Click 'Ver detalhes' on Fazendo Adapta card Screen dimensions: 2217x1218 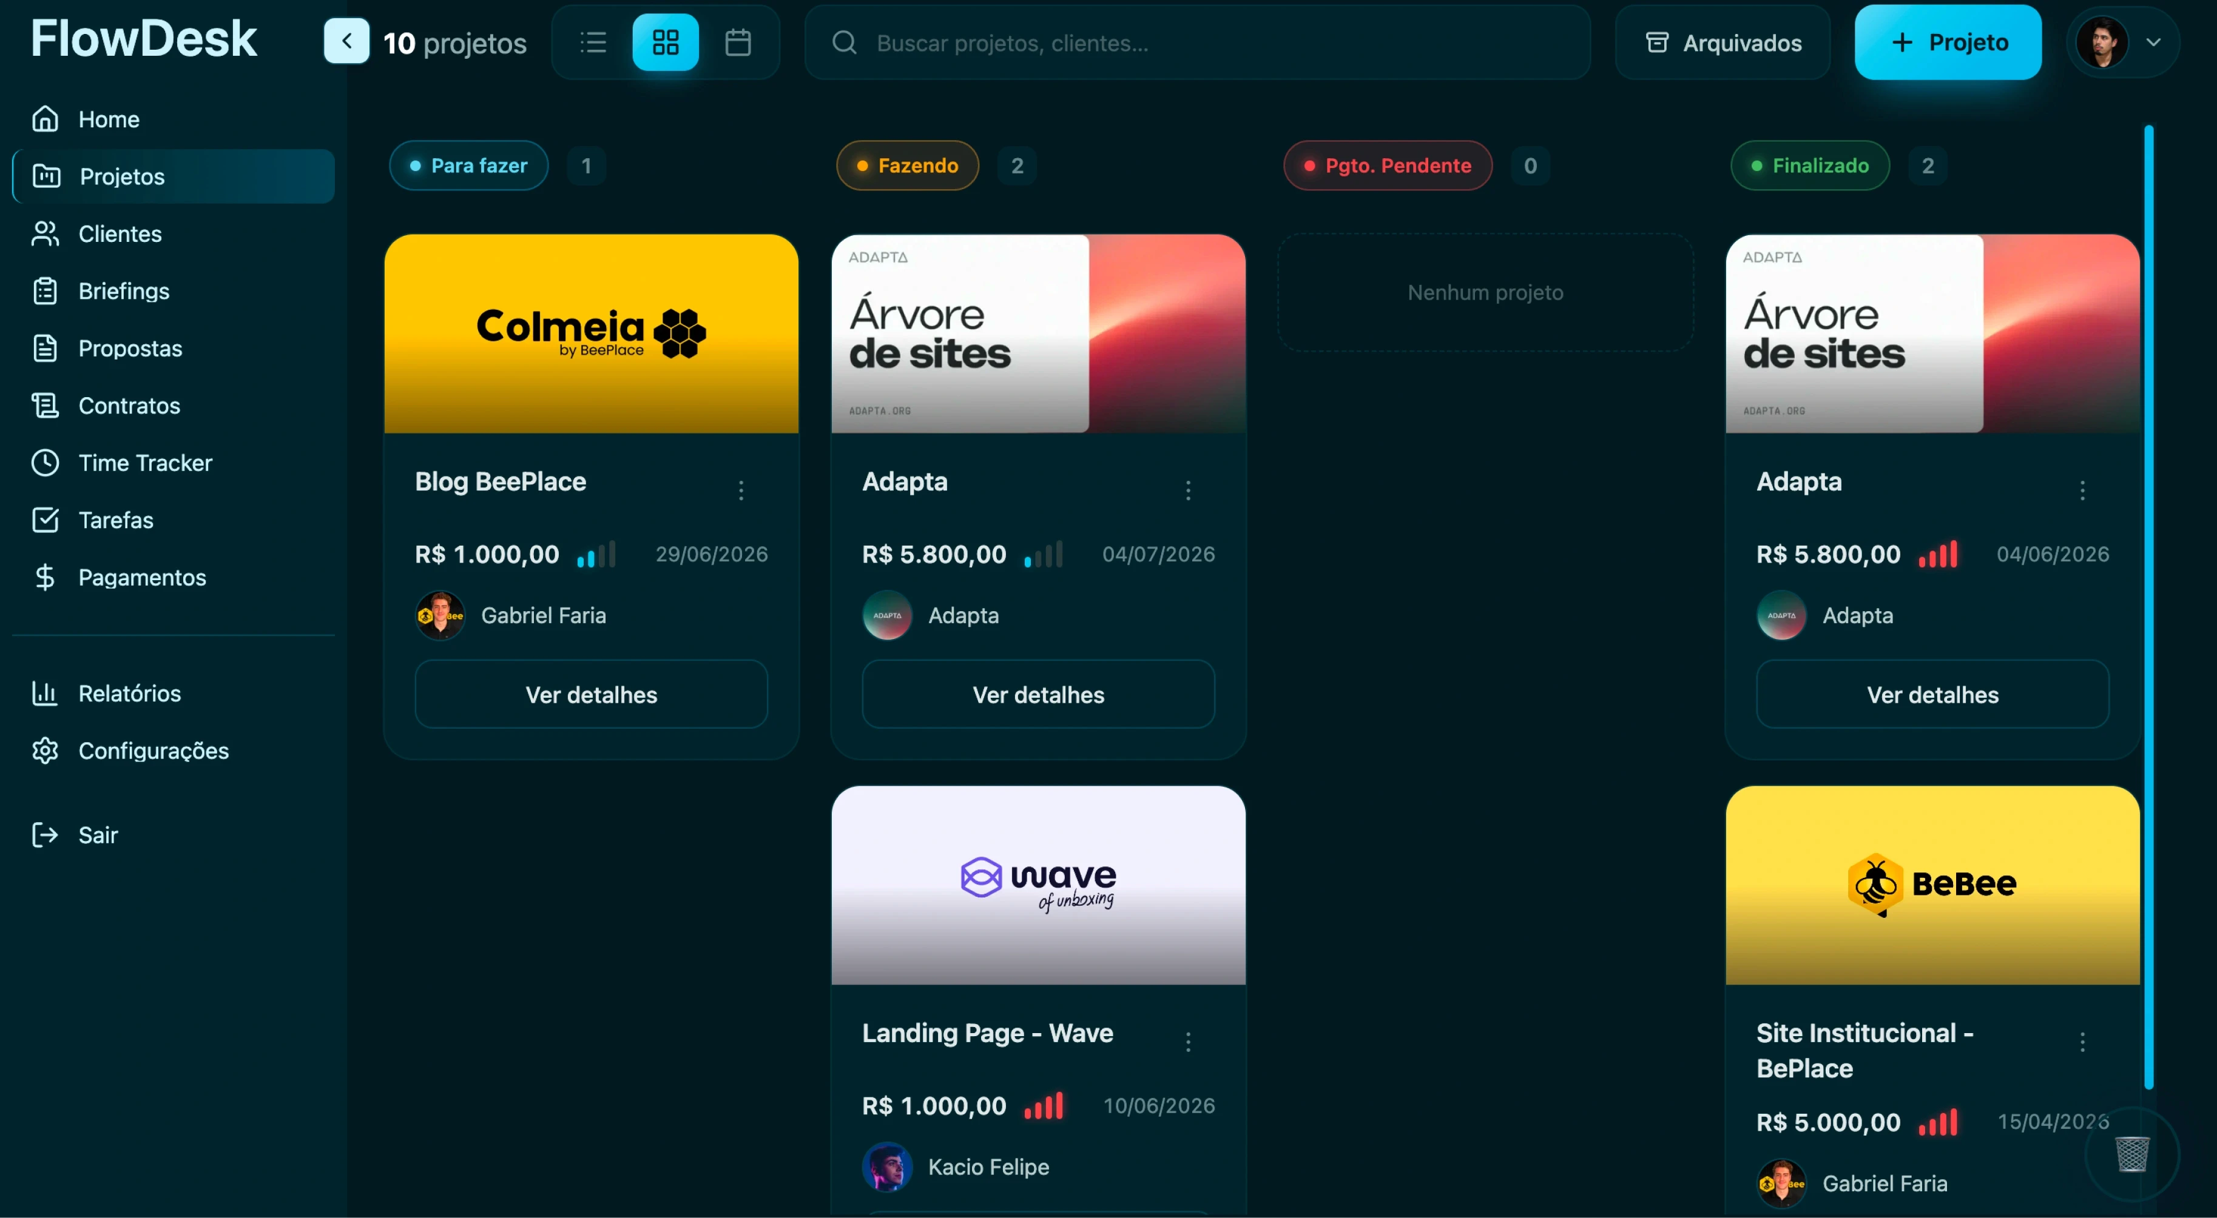tap(1038, 694)
